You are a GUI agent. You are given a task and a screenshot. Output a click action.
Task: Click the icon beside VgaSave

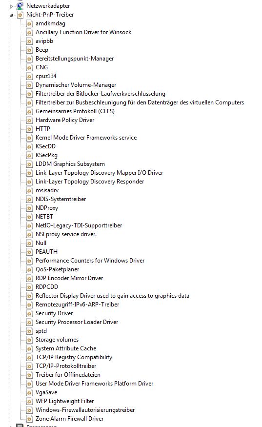coord(29,392)
